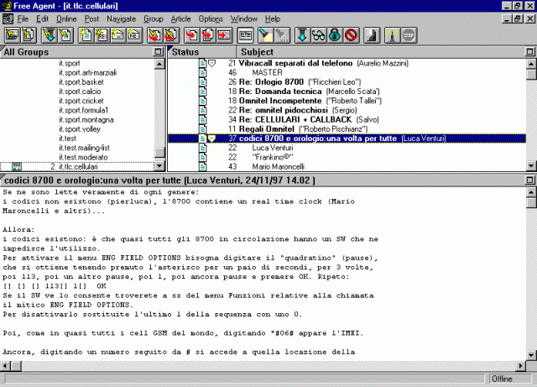Click the newspaper-style toolbar icon
537x387 pixels.
(x=245, y=35)
